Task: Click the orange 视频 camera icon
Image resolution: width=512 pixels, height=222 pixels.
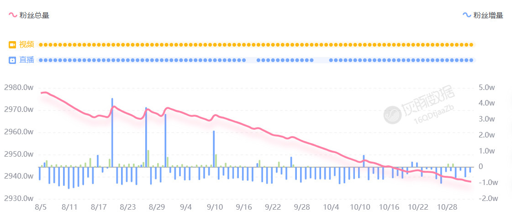Action: pyautogui.click(x=12, y=45)
